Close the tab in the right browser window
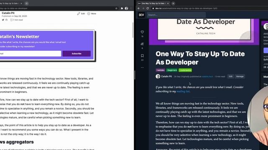The height and width of the screenshot is (150, 268). pyautogui.click(x=168, y=3)
